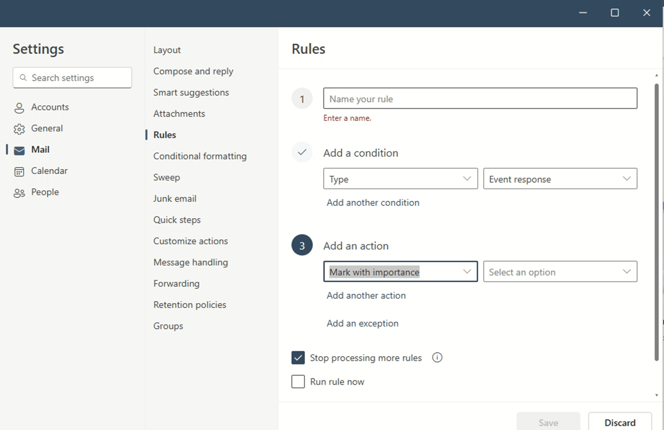Expand the Event response dropdown
The width and height of the screenshot is (664, 430).
coord(560,179)
